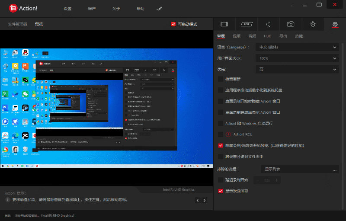Image resolution: width=346 pixels, height=221 pixels.
Task: Open the 设置 menu
Action: point(67,9)
